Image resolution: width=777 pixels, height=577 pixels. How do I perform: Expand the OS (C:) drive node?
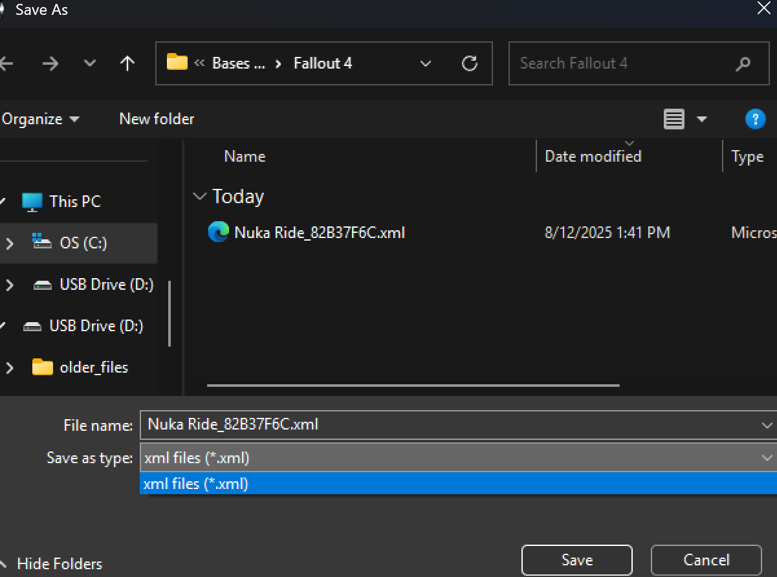(x=10, y=243)
